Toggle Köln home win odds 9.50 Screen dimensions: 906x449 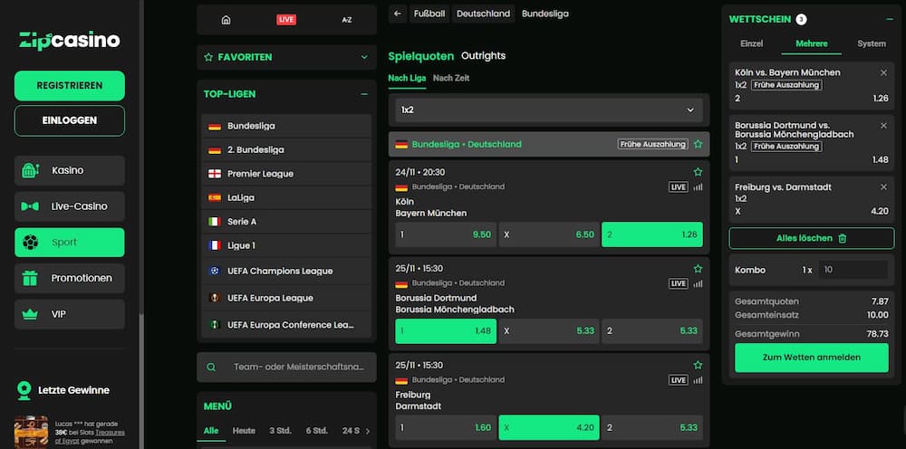click(446, 234)
